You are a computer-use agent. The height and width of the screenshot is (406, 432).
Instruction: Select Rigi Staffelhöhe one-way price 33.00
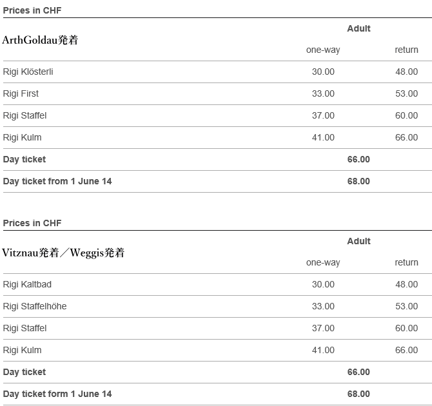pyautogui.click(x=323, y=306)
